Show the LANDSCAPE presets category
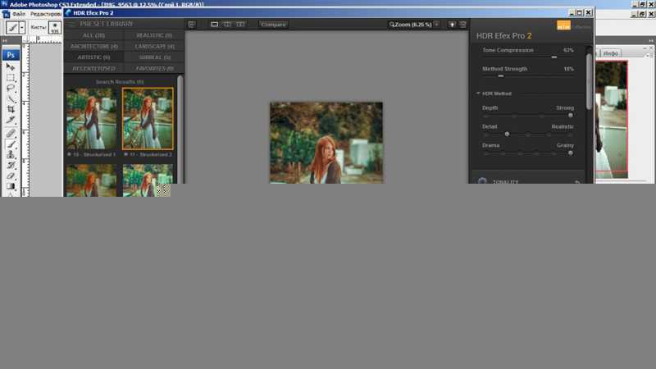Image resolution: width=656 pixels, height=369 pixels. point(153,46)
